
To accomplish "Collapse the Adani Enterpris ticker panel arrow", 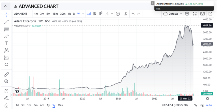I will click(x=153, y=3).
